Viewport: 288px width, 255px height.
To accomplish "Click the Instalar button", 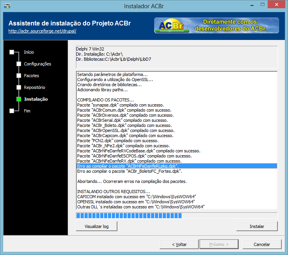I will click(257, 226).
